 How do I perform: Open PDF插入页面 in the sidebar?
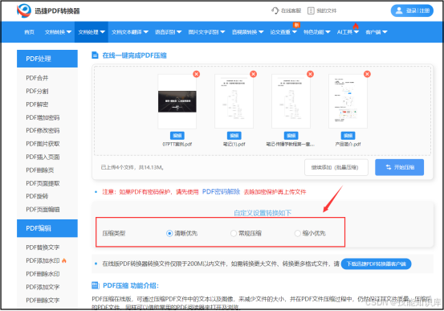click(43, 157)
